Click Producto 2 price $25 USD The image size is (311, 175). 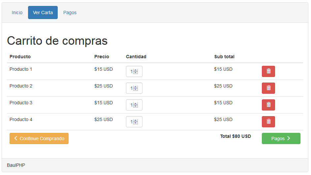pos(104,86)
